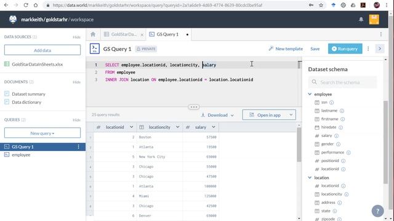Toggle the editor/results pane divider handle
394x221 pixels.
coord(194,107)
